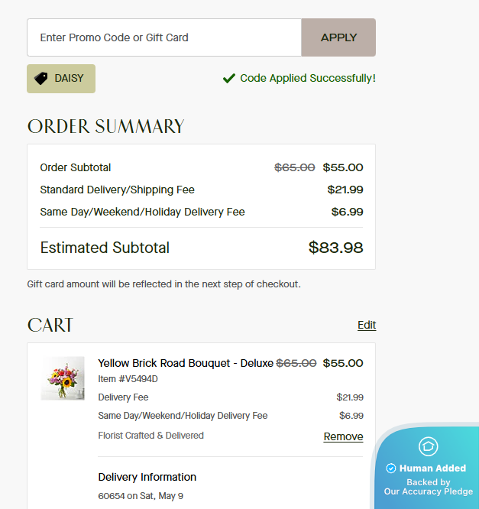Select the 60654 on Sat, May 9 delivery text
The height and width of the screenshot is (509, 479).
[x=141, y=496]
